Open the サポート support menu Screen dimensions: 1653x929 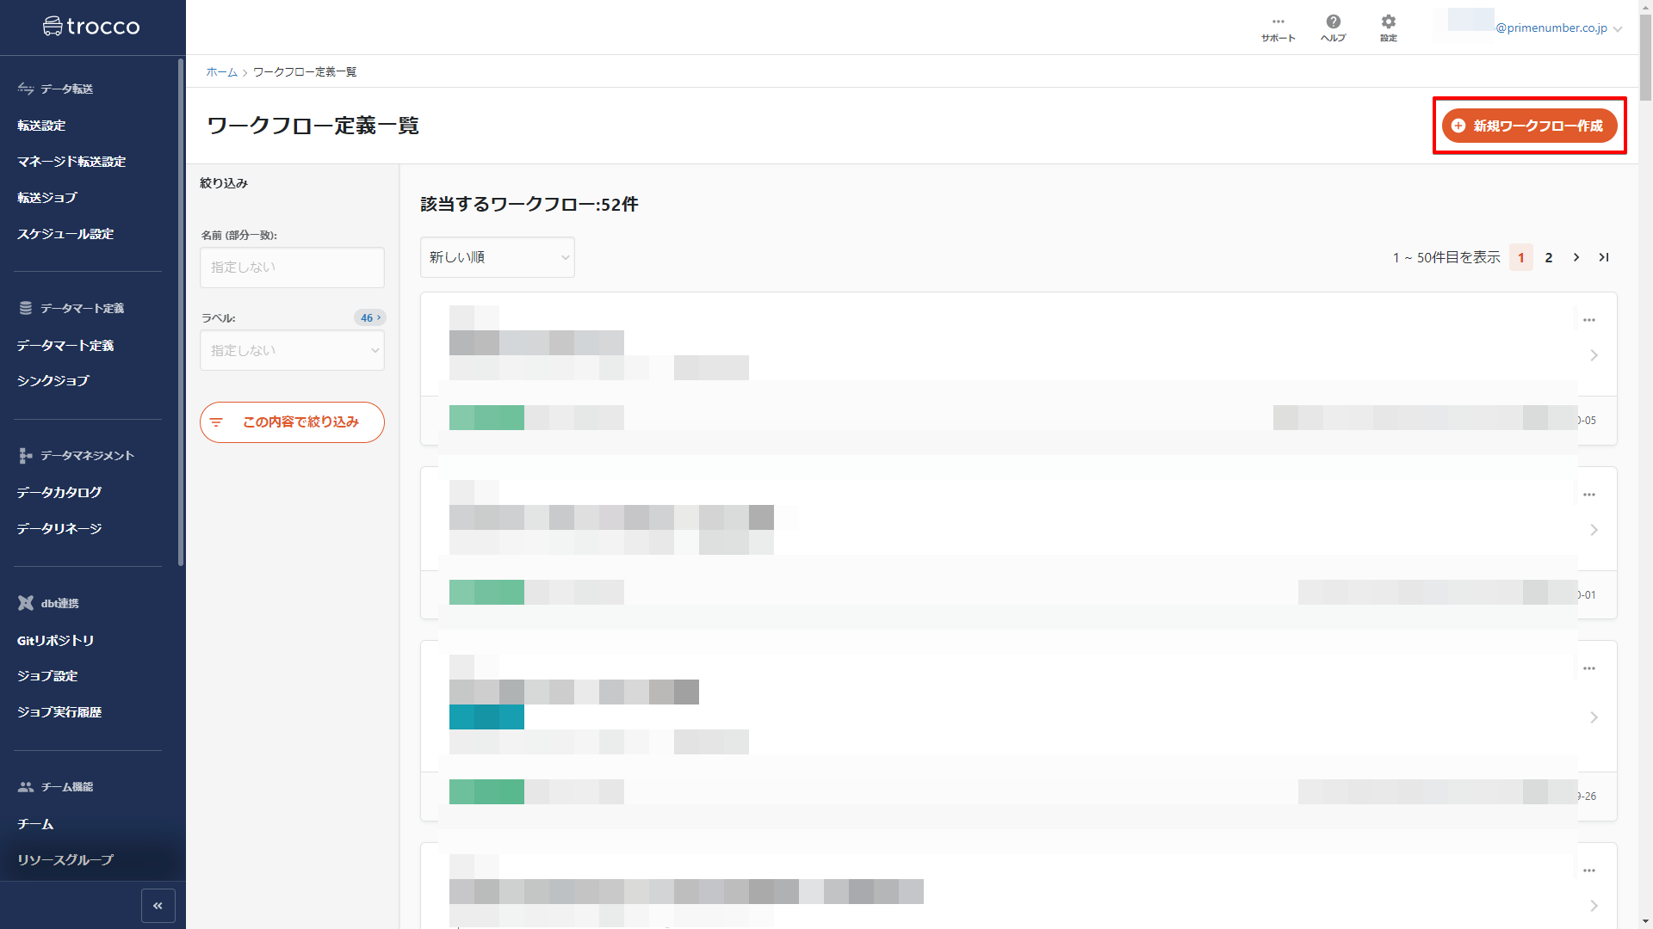pyautogui.click(x=1278, y=28)
